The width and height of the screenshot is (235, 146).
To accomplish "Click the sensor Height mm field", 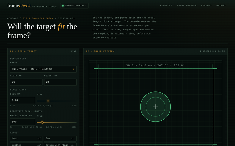I will [x=61, y=82].
